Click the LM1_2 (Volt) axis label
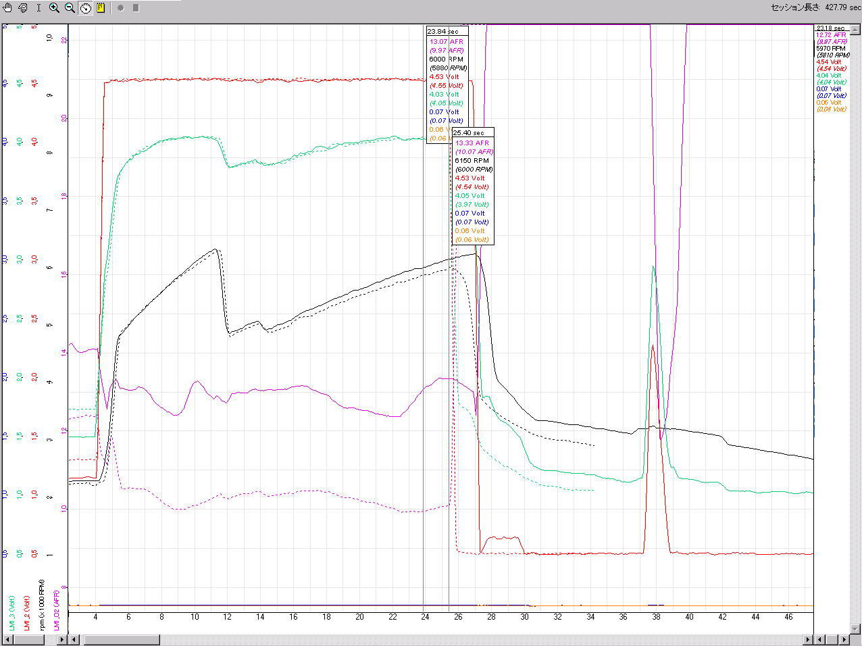Viewport: 862px width, 646px height. coord(27,612)
